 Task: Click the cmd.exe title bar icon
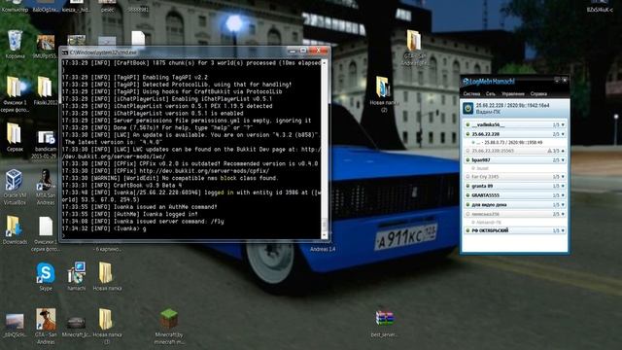[65, 52]
